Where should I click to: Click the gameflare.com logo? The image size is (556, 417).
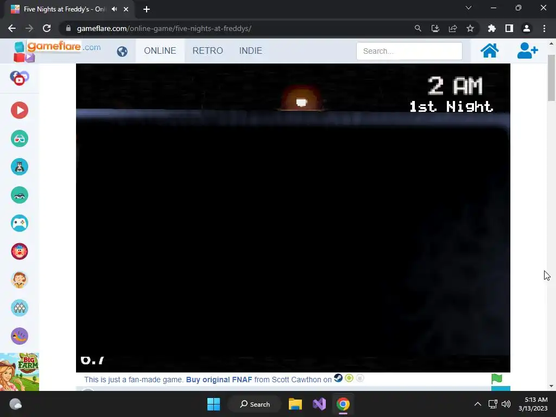click(x=58, y=50)
